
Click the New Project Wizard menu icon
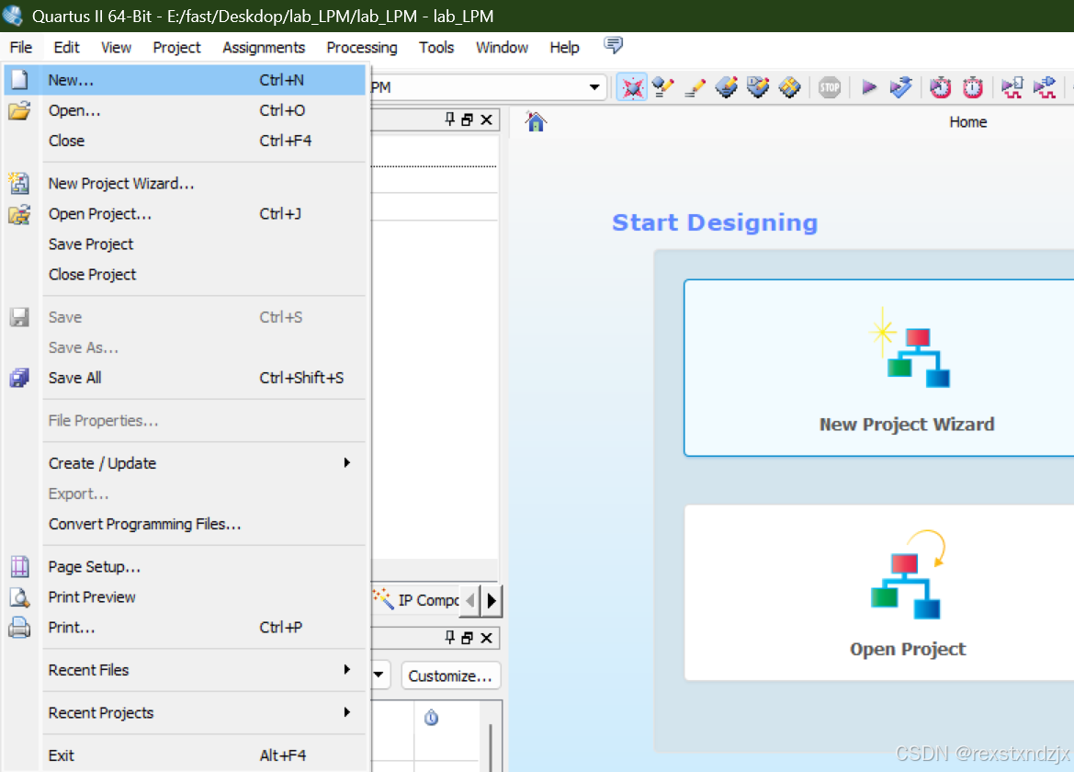point(19,183)
